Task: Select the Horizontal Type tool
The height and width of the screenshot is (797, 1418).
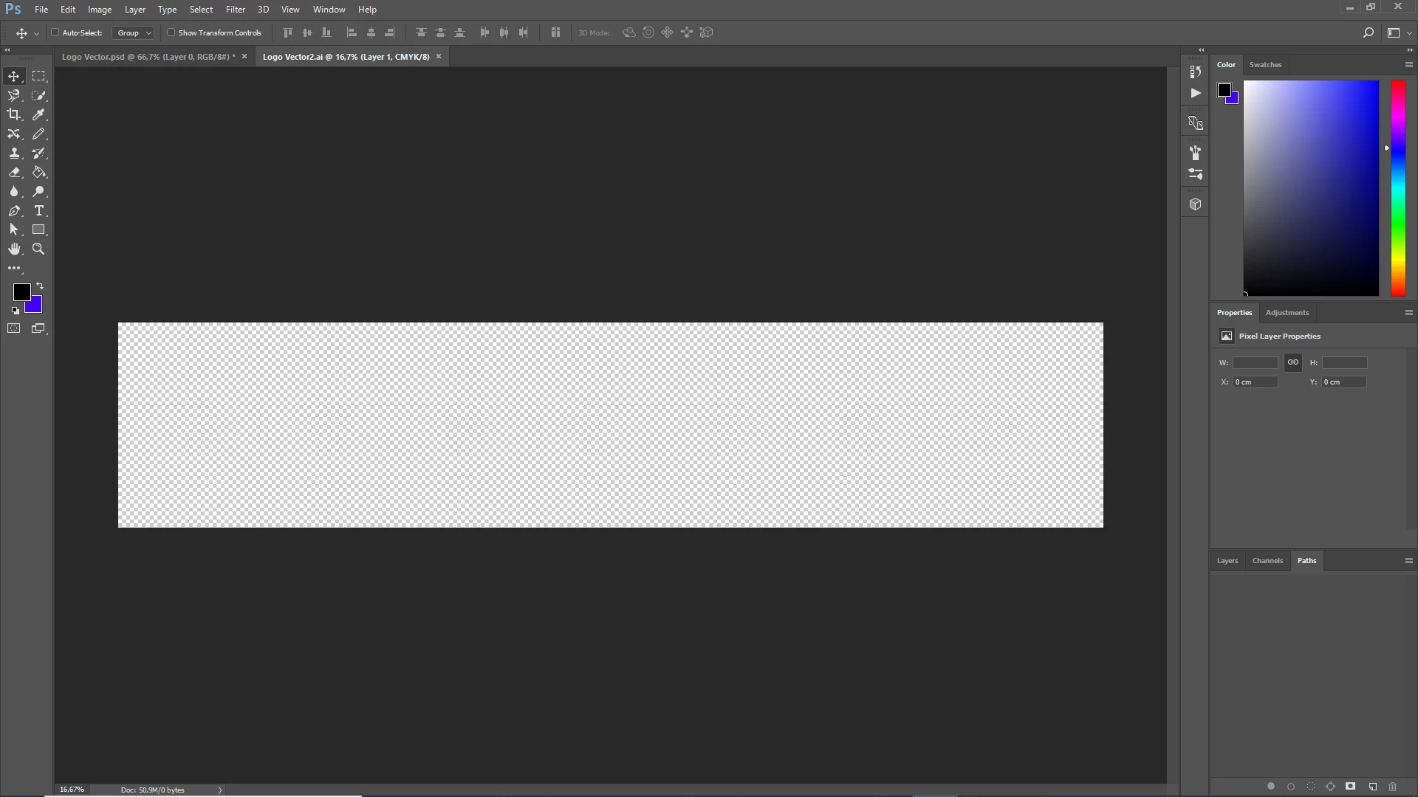Action: [39, 210]
